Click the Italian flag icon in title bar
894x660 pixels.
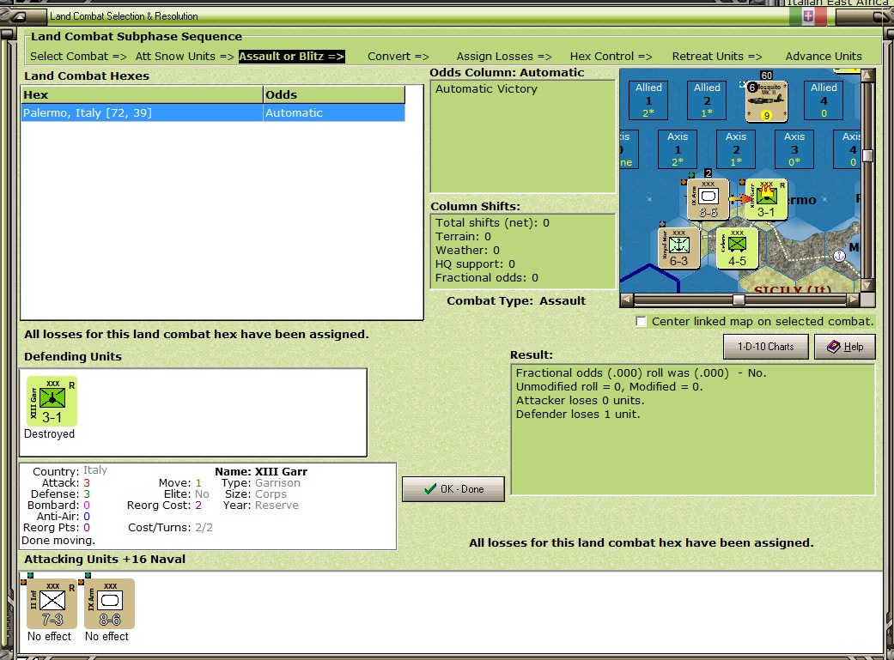[808, 16]
